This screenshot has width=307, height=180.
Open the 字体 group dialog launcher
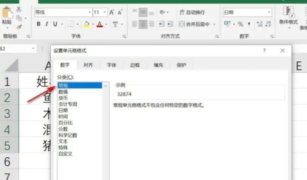[x=124, y=36]
